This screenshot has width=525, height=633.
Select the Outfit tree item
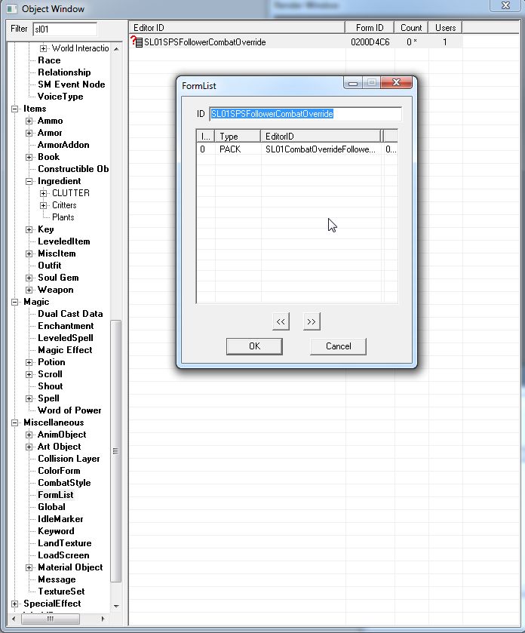(x=50, y=266)
